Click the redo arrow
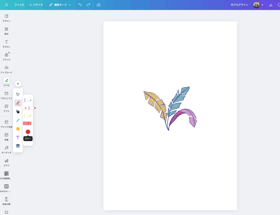The height and width of the screenshot is (215, 280). click(x=88, y=5)
